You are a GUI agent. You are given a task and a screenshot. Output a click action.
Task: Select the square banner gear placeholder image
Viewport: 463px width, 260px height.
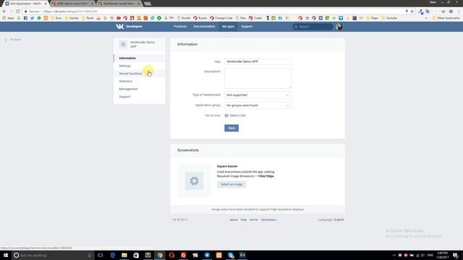[x=194, y=181]
